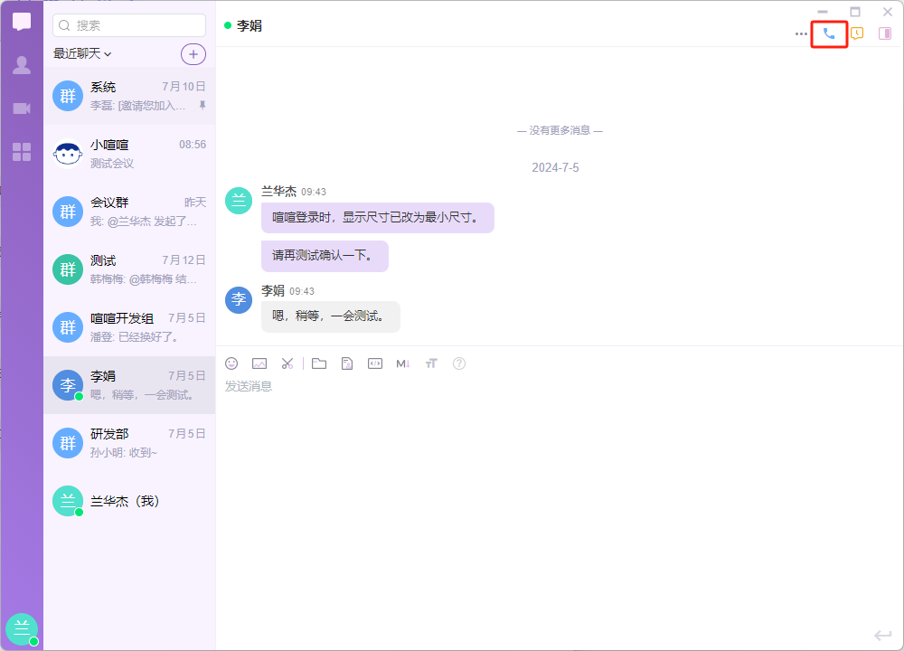The width and height of the screenshot is (904, 651).
Task: Select the screenshot scissors tool
Action: [x=287, y=363]
